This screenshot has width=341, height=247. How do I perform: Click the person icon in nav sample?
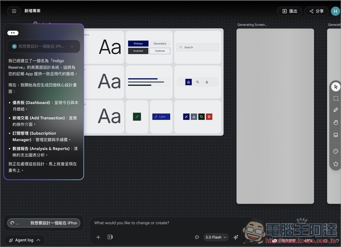pyautogui.click(x=207, y=82)
